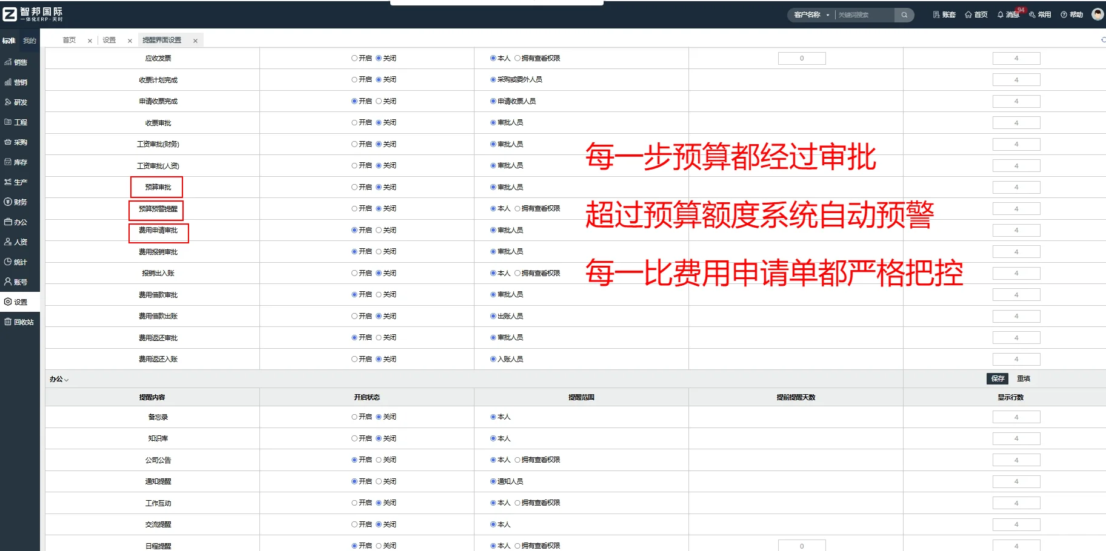Viewport: 1106px width, 551px height.
Task: Open the 账号 account module icon
Action: click(x=8, y=282)
